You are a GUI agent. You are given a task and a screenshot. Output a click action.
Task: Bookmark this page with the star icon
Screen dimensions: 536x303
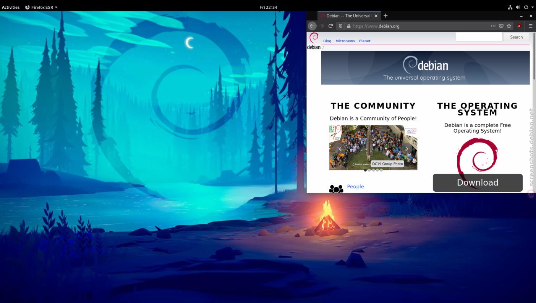click(509, 26)
